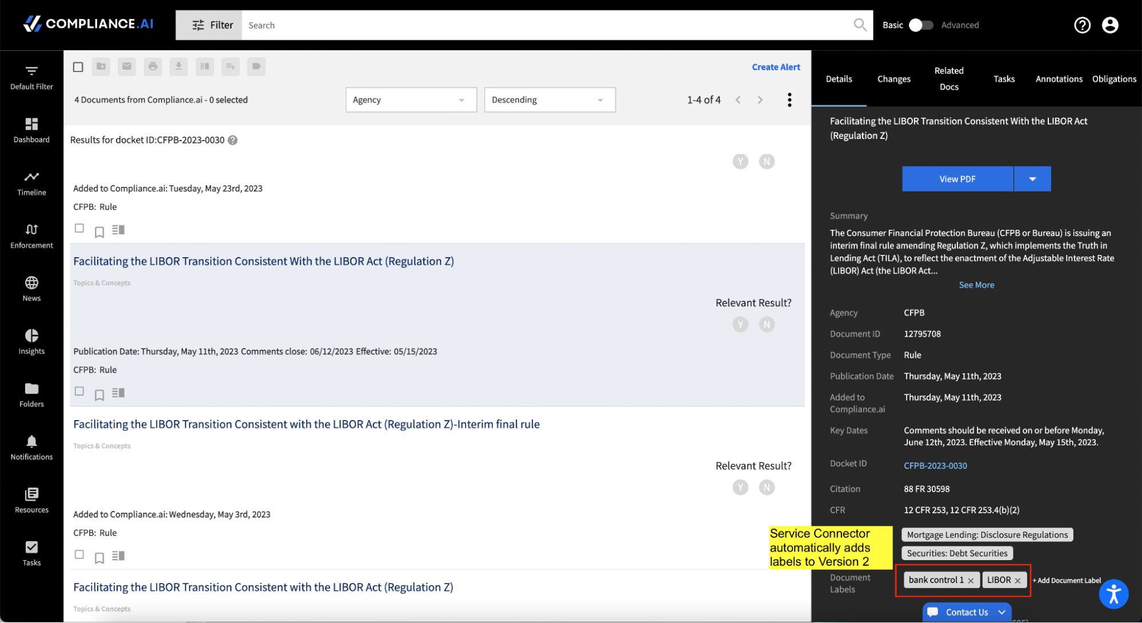Open the Descending order dropdown
This screenshot has height=623, width=1142.
click(550, 100)
